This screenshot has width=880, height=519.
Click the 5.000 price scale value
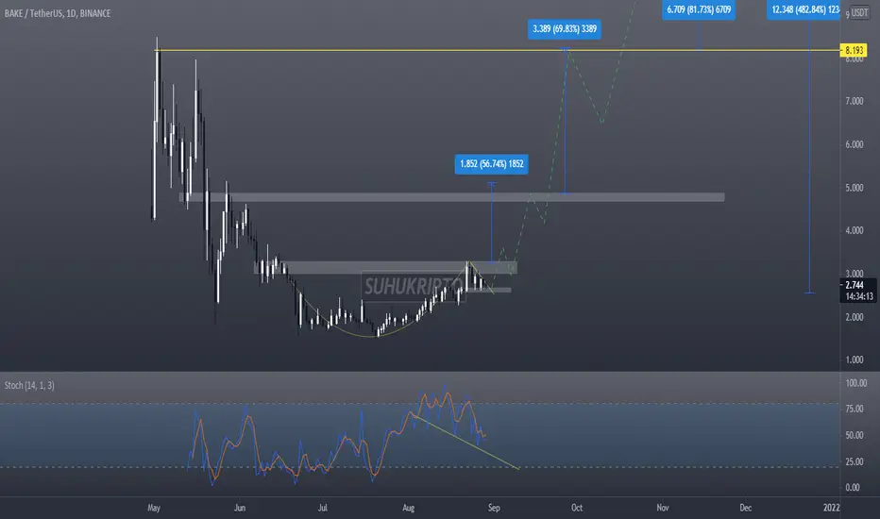(x=855, y=188)
